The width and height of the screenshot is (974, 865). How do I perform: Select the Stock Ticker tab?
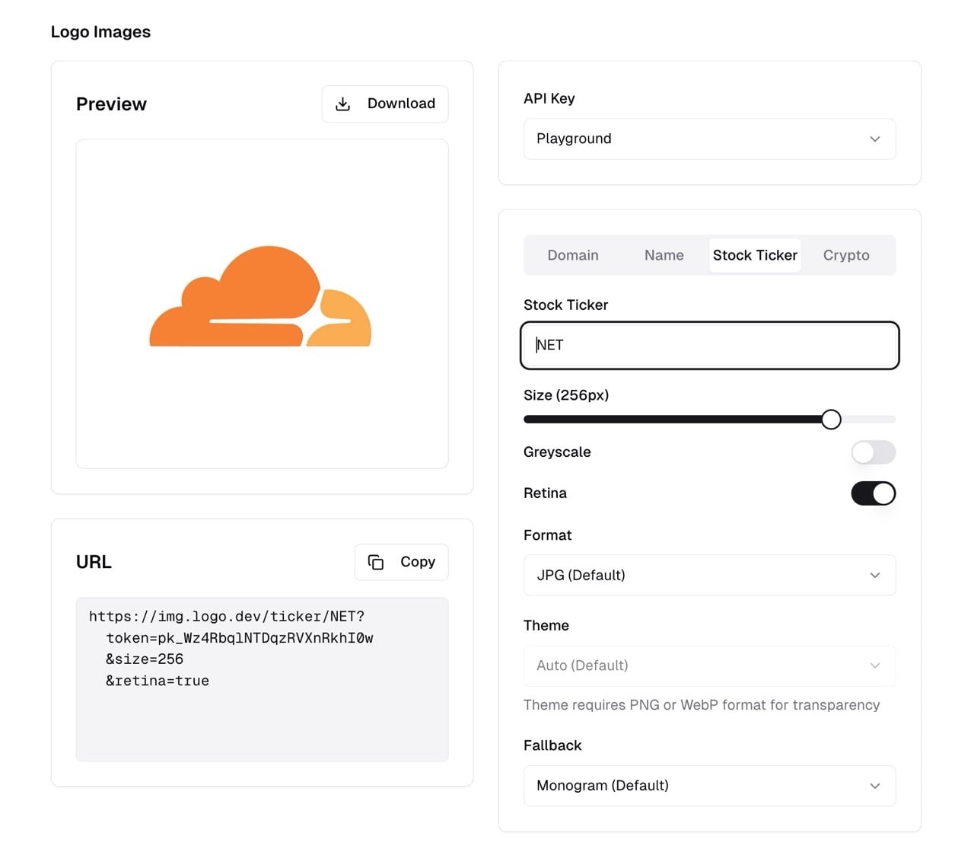[x=755, y=256]
